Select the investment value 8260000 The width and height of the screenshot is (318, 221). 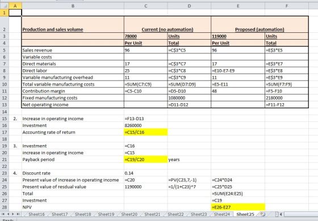[146, 125]
